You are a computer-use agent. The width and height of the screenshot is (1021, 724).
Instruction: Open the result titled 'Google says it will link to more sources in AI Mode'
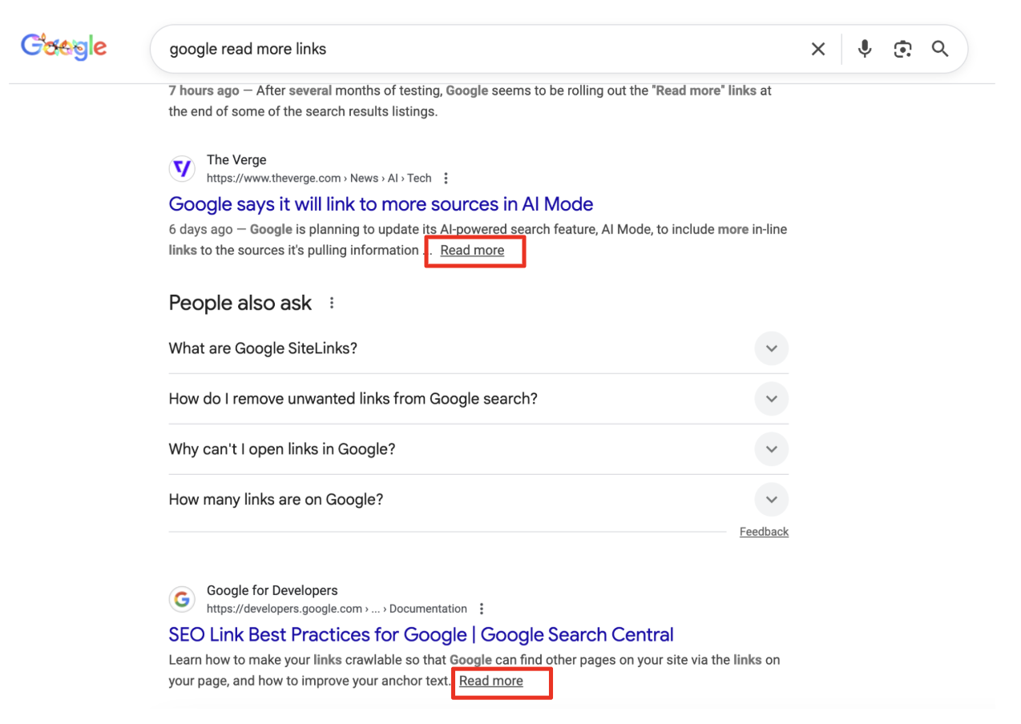pos(381,204)
